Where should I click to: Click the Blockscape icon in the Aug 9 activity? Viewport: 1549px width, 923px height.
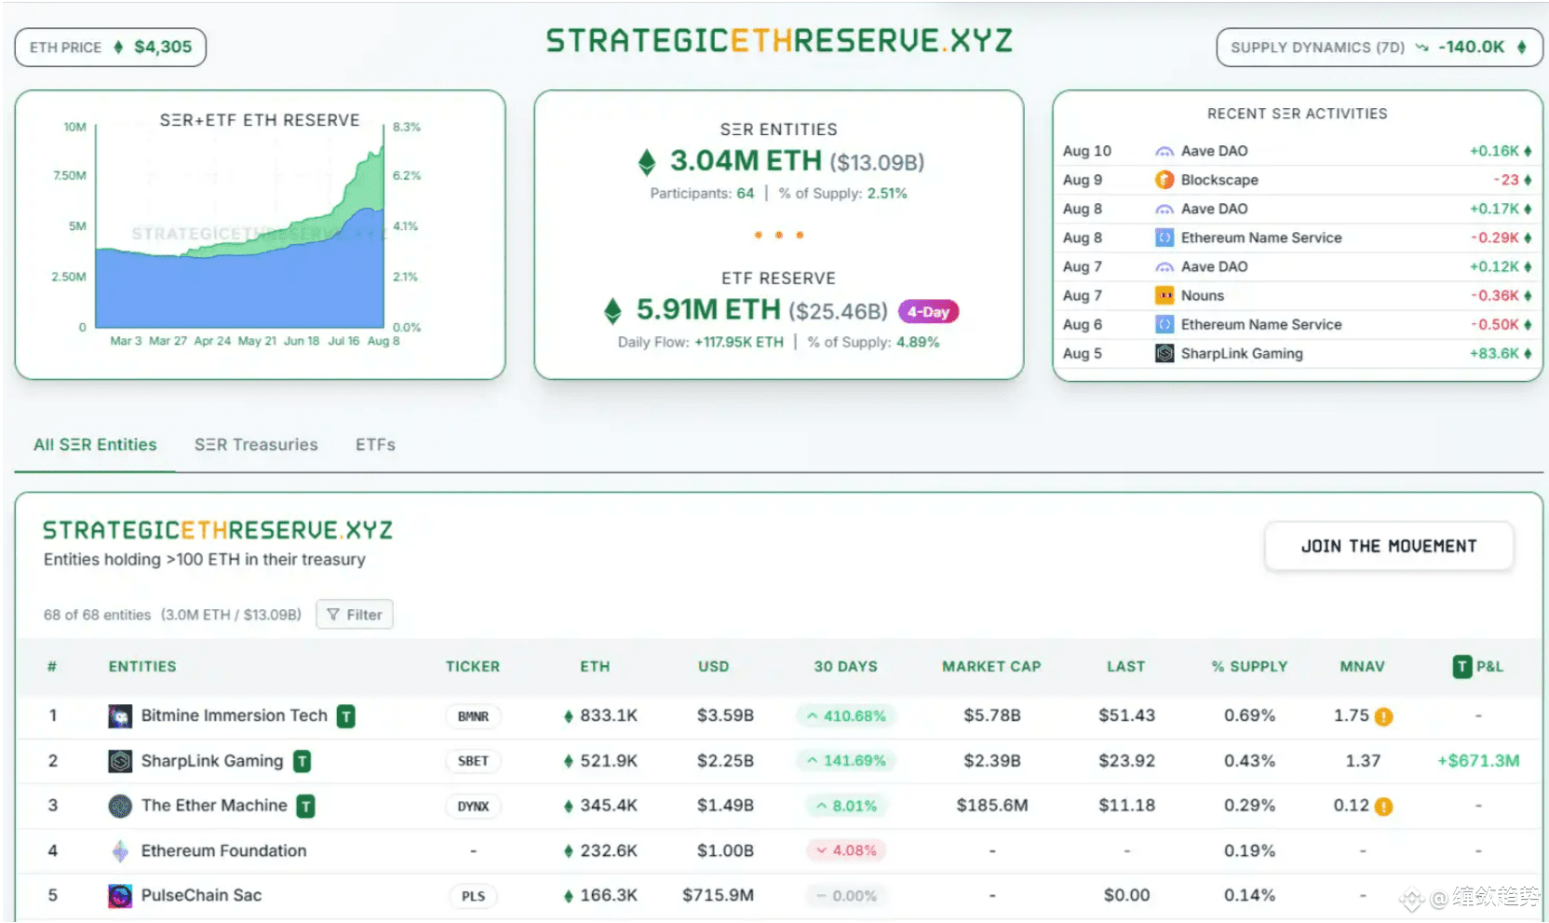[1165, 180]
